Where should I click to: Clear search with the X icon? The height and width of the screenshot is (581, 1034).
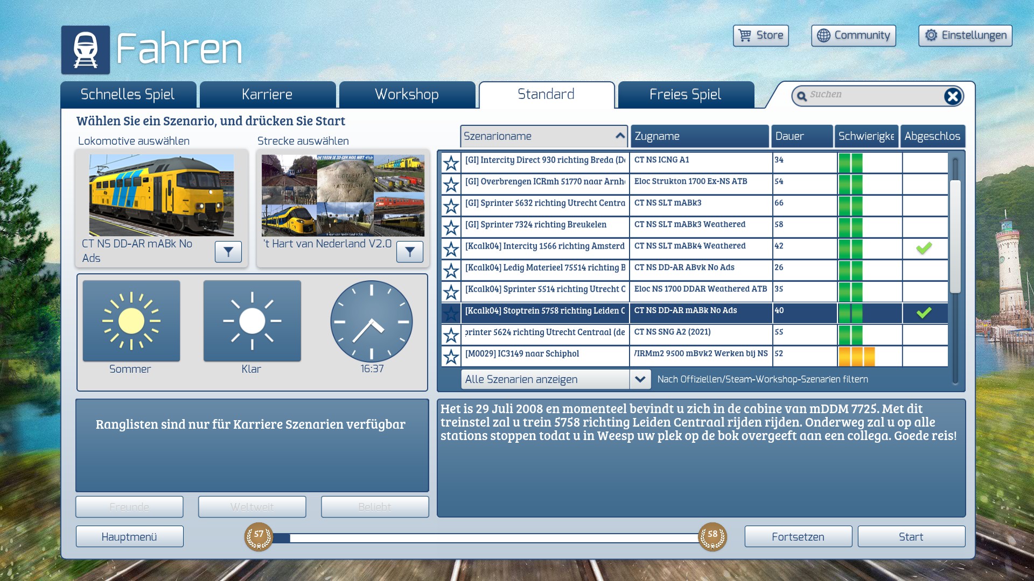tap(952, 96)
